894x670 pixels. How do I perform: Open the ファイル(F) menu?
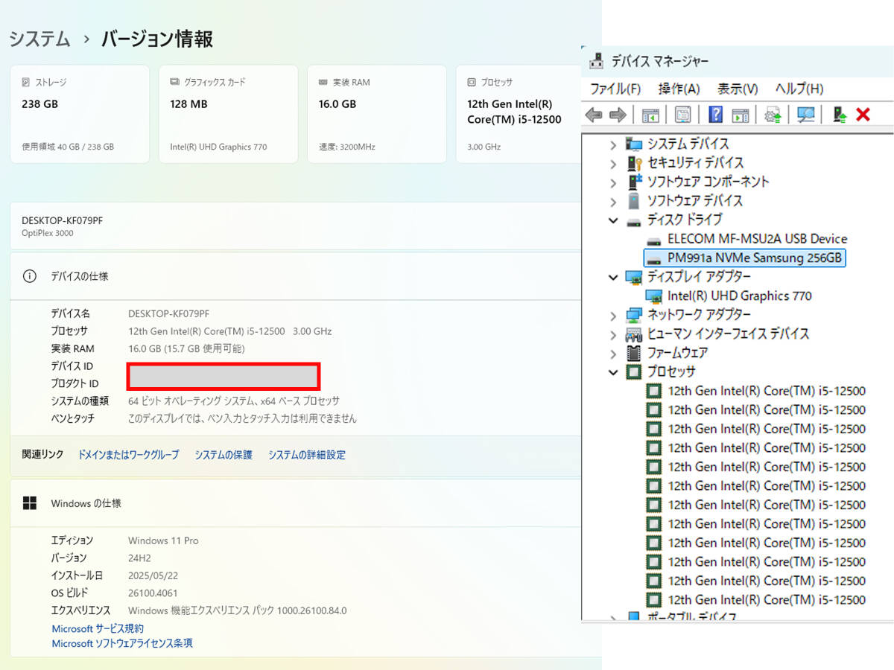[x=615, y=89]
